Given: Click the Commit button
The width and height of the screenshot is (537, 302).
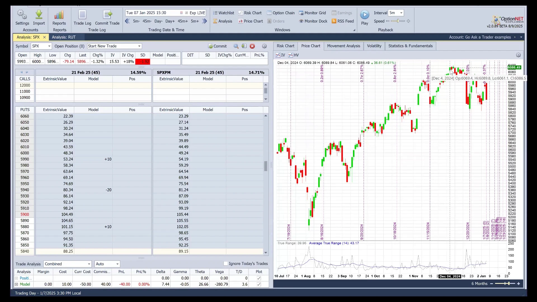Looking at the screenshot, I should tap(217, 46).
